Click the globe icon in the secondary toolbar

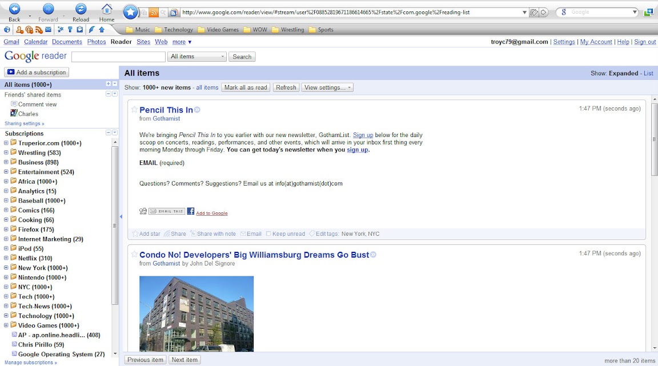click(7, 29)
